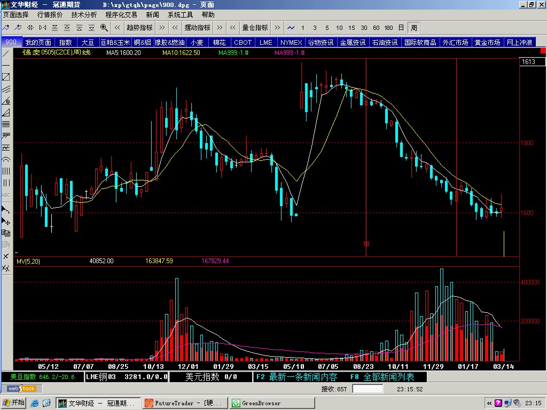Click the zoom magnifier icon in toolbar
Screen dimensions: 547x410
(x=104, y=28)
